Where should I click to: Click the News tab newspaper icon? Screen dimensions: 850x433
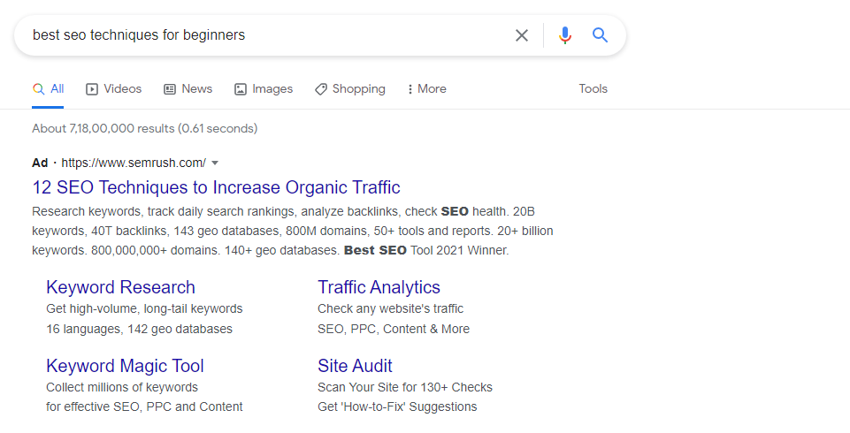170,89
